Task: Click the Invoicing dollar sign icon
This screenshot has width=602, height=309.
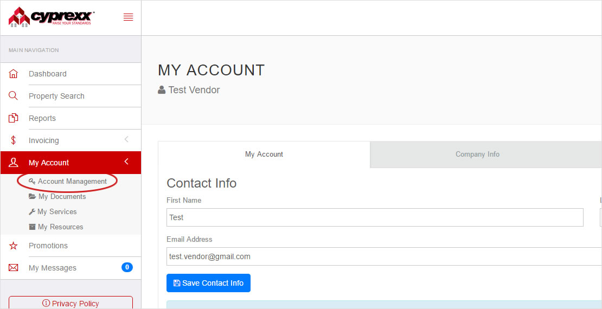Action: (x=14, y=140)
